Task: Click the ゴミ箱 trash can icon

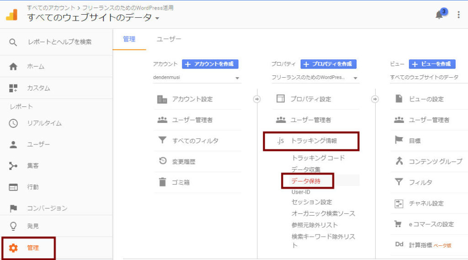Action: 162,182
